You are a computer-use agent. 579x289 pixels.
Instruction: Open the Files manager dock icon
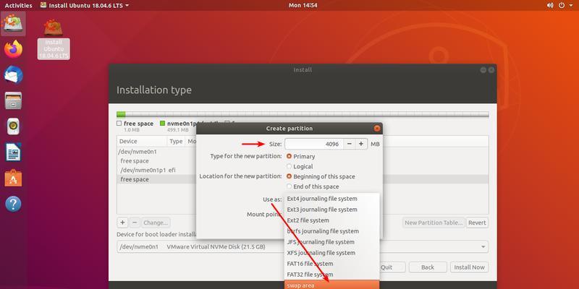13,100
